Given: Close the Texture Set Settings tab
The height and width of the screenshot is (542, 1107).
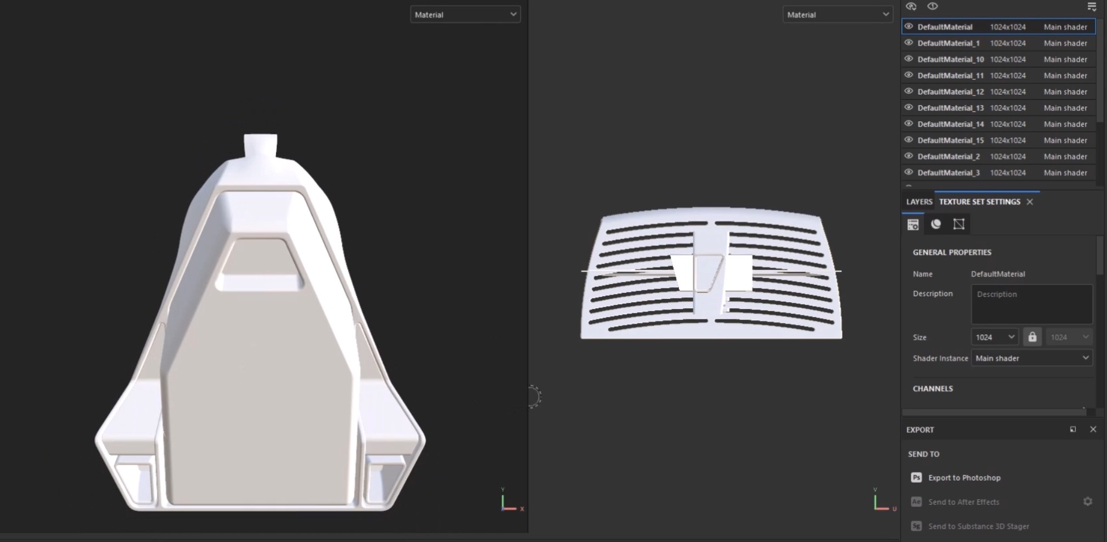Looking at the screenshot, I should pyautogui.click(x=1030, y=202).
